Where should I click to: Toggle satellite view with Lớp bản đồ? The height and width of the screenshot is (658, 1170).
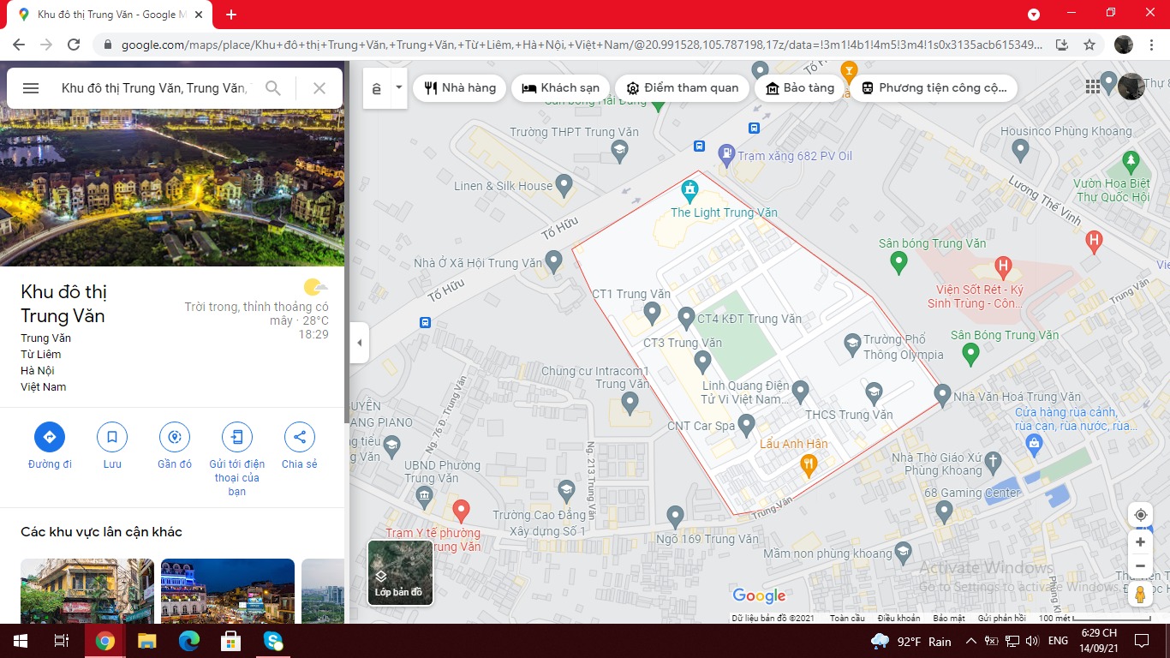(400, 572)
